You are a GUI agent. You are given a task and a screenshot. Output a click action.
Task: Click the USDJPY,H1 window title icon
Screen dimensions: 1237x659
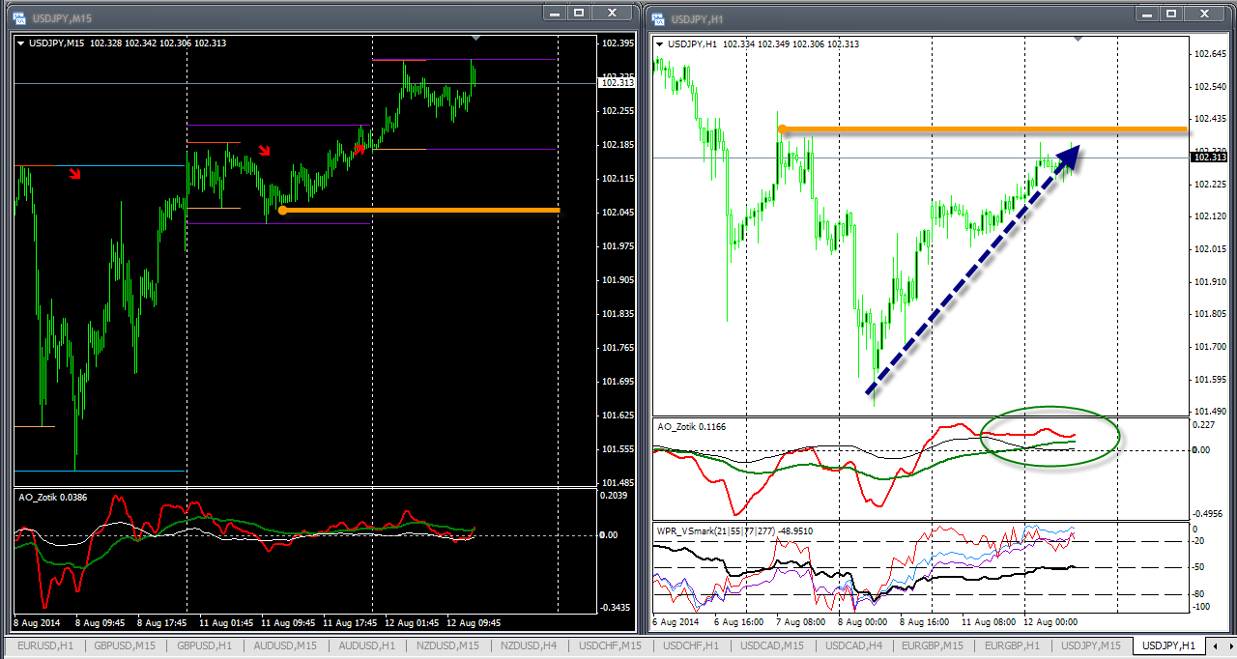click(x=658, y=17)
